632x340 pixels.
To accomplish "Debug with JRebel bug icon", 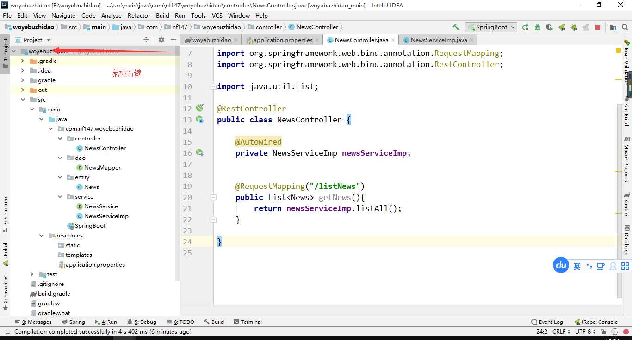I will point(574,27).
